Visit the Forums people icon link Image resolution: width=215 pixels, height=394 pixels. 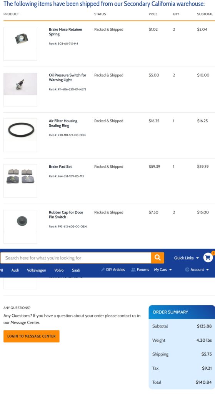(133, 270)
